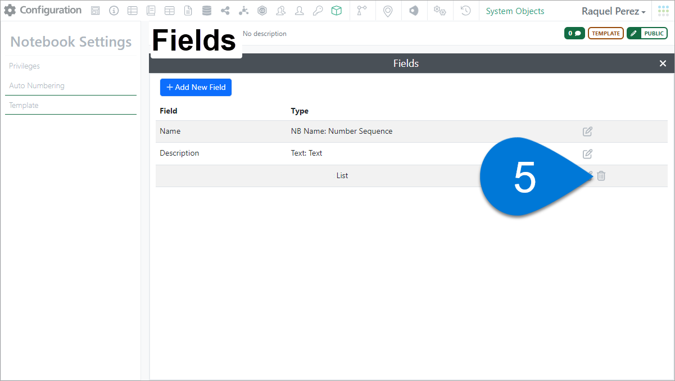
Task: Open the document page icon in toolbar
Action: point(188,11)
